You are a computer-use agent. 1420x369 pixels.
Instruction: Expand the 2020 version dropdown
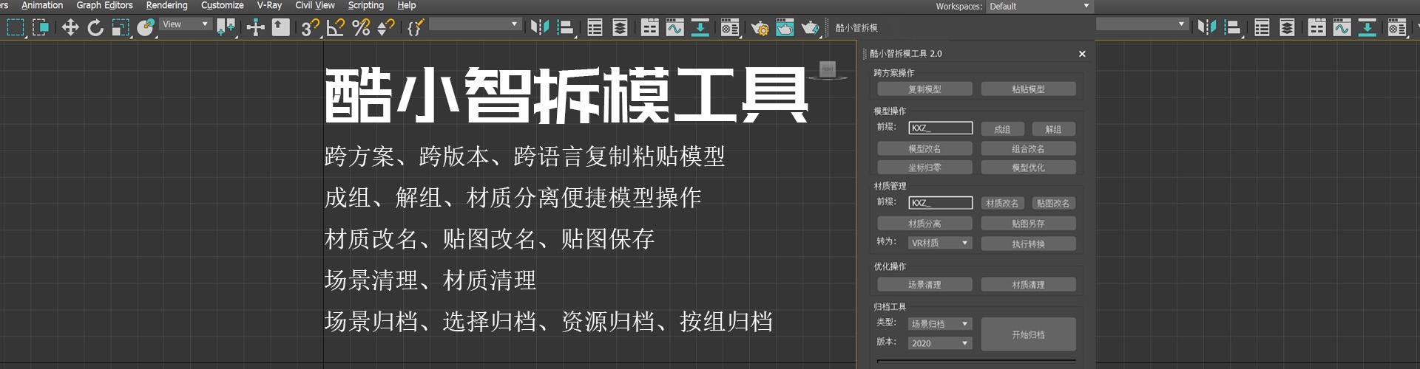940,343
